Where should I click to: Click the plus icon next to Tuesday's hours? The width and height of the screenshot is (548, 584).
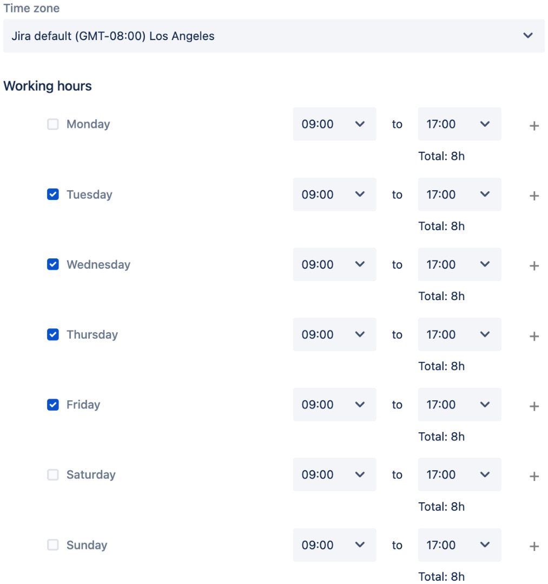(x=534, y=196)
